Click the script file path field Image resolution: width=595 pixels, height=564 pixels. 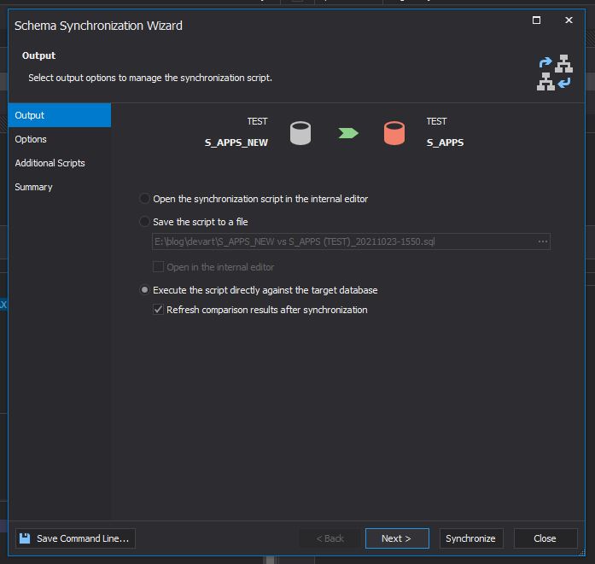pos(341,241)
